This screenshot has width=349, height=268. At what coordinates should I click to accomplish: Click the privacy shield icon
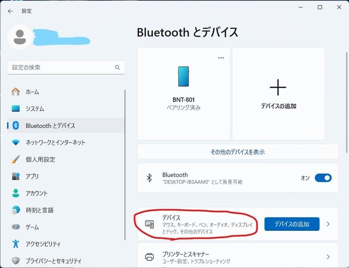tap(16, 260)
